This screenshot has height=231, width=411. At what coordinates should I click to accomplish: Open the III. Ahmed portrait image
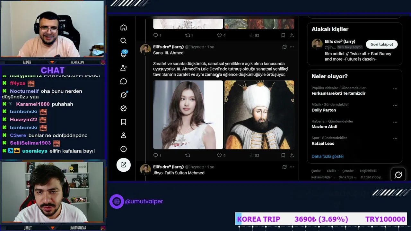[259, 115]
